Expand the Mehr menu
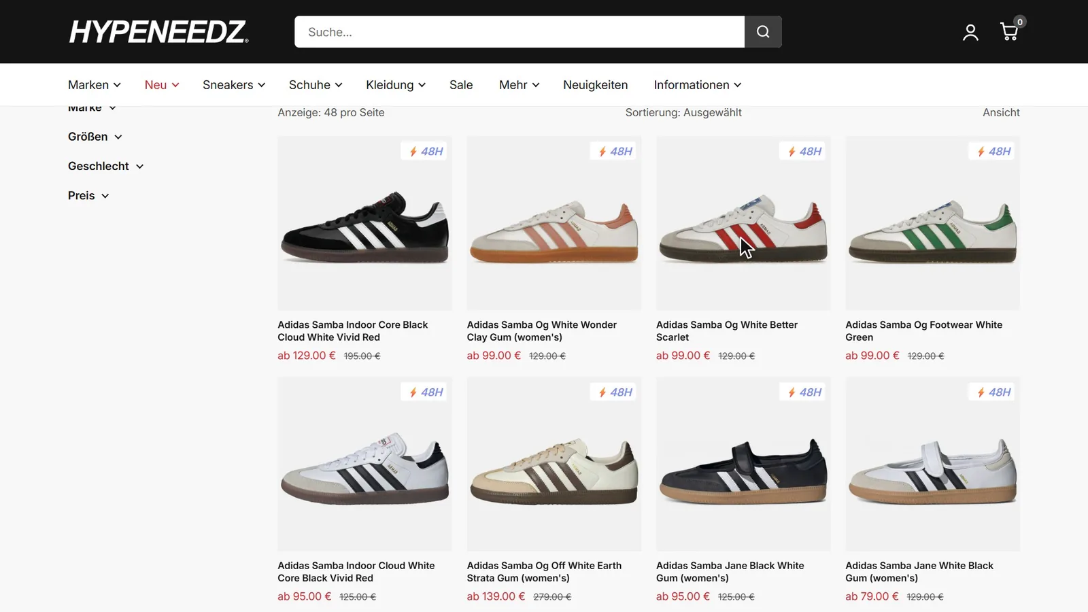The height and width of the screenshot is (612, 1088). [x=520, y=85]
